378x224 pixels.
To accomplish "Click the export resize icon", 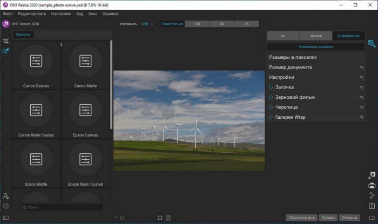I will point(372,175).
